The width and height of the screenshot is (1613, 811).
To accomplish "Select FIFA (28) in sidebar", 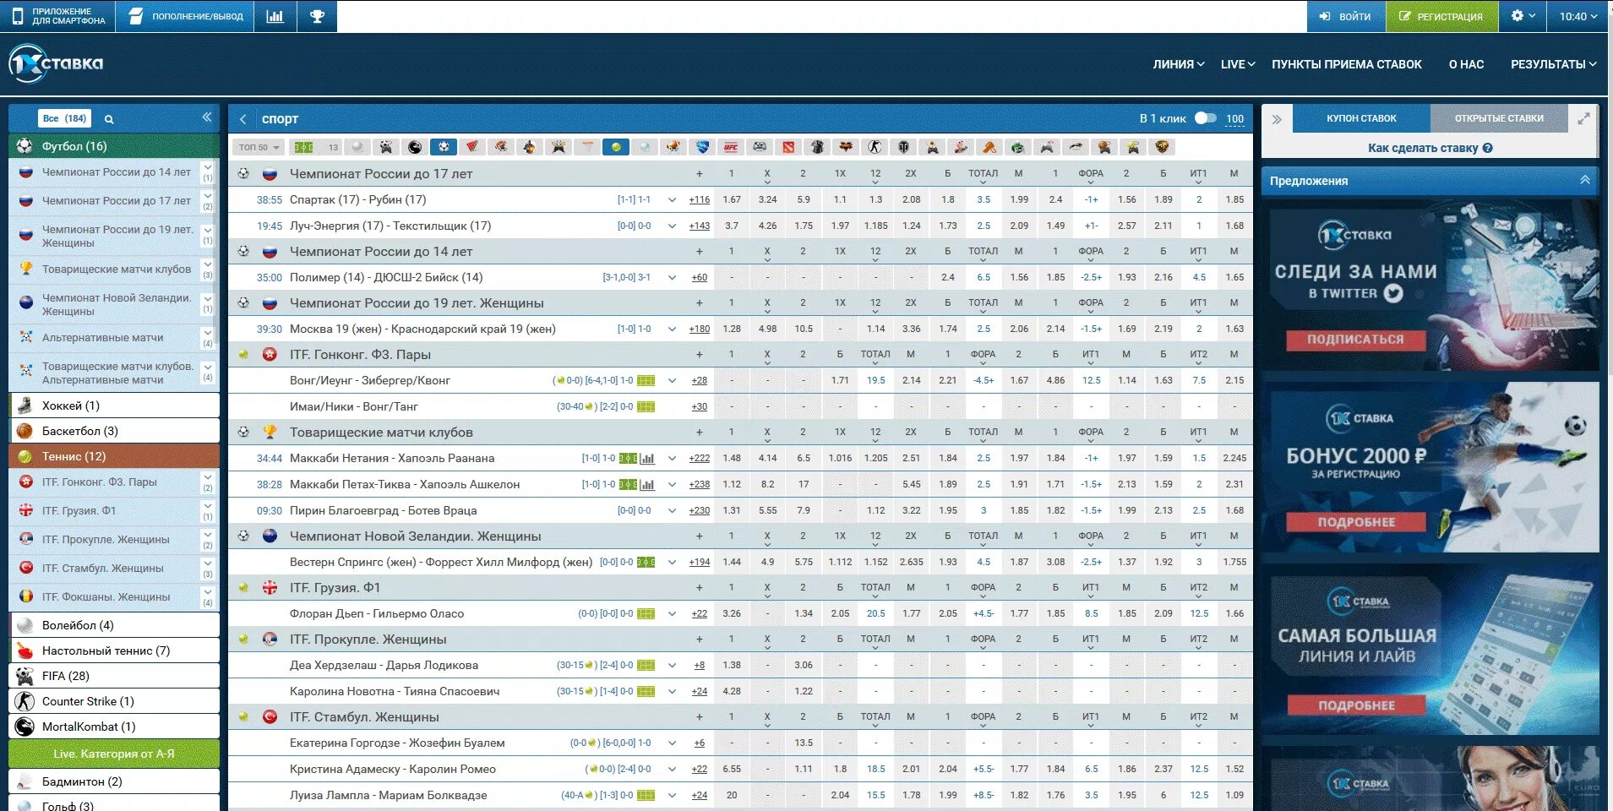I will tap(114, 676).
